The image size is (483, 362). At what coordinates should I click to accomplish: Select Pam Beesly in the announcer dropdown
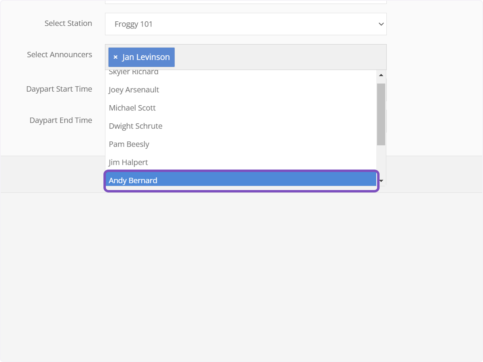(x=129, y=144)
